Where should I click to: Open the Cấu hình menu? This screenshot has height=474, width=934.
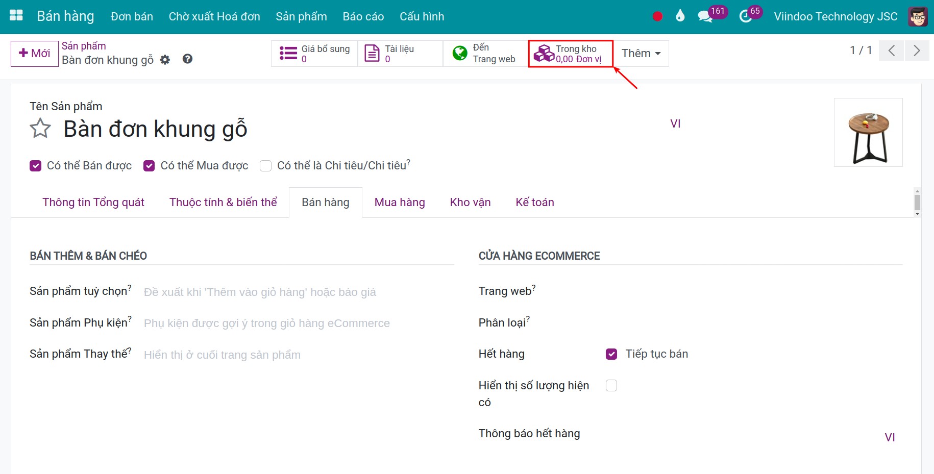point(422,16)
